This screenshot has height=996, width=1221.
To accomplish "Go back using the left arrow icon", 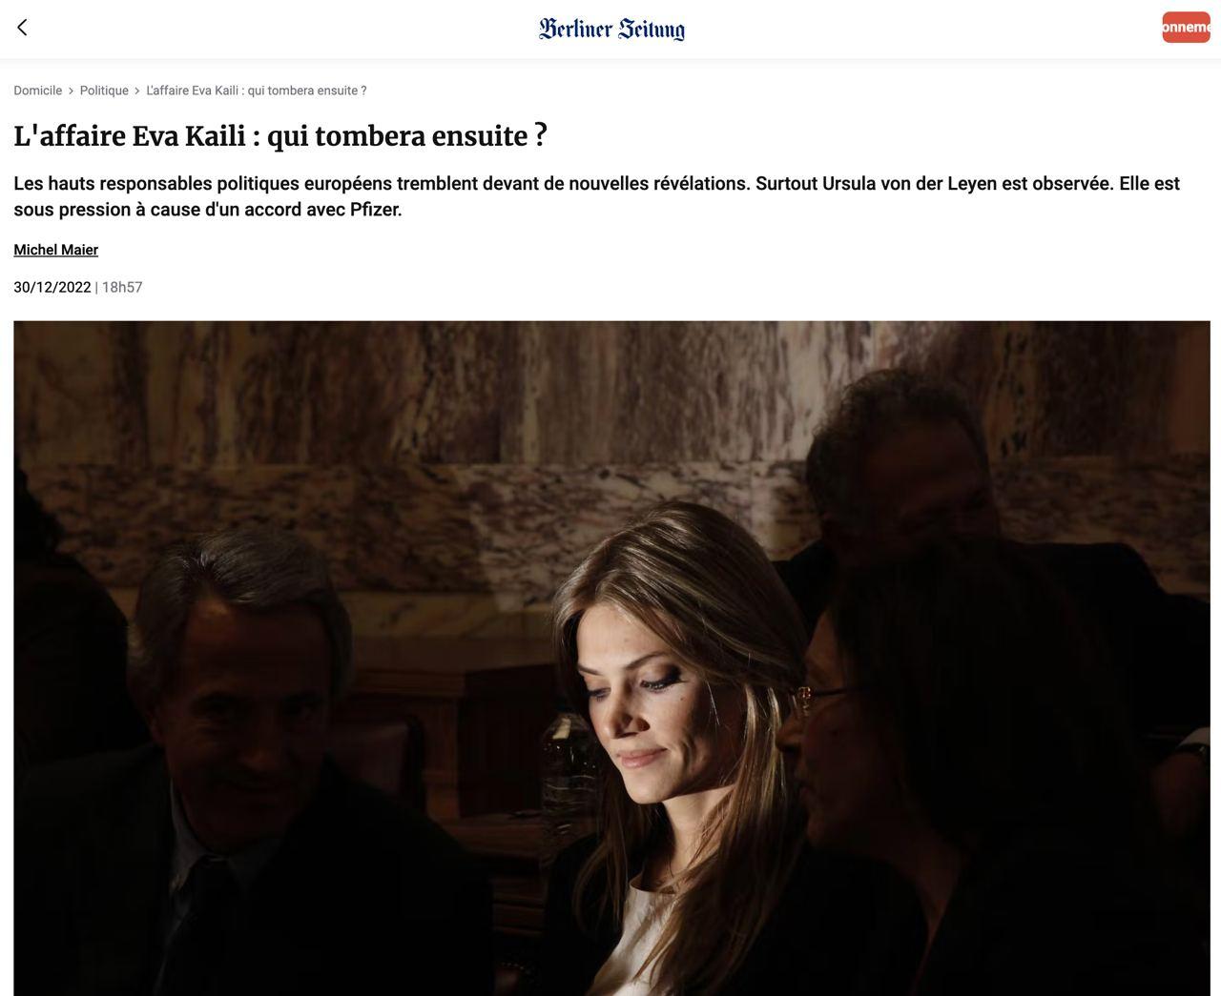I will [23, 28].
